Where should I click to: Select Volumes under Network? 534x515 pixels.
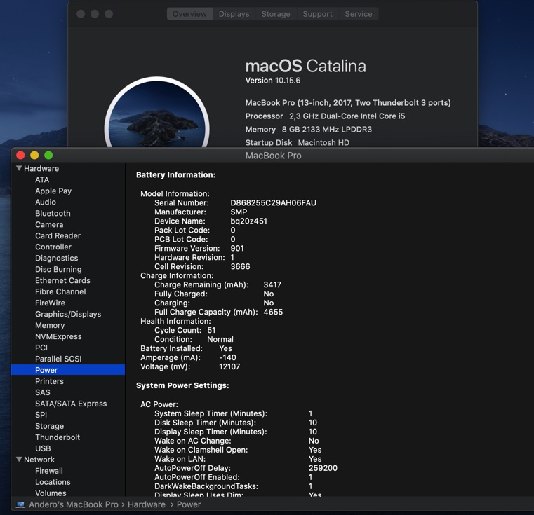point(51,493)
